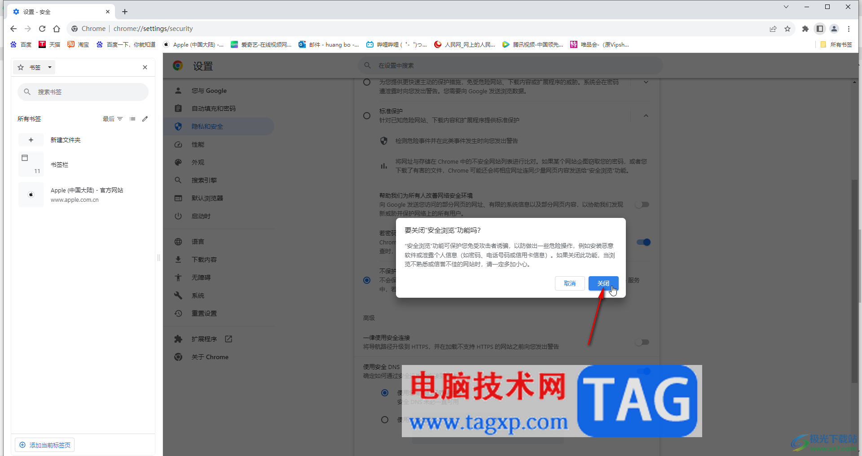Select 隐私和安全 settings section
This screenshot has height=456, width=862.
[x=219, y=126]
